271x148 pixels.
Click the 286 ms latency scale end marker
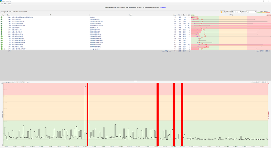269,15
